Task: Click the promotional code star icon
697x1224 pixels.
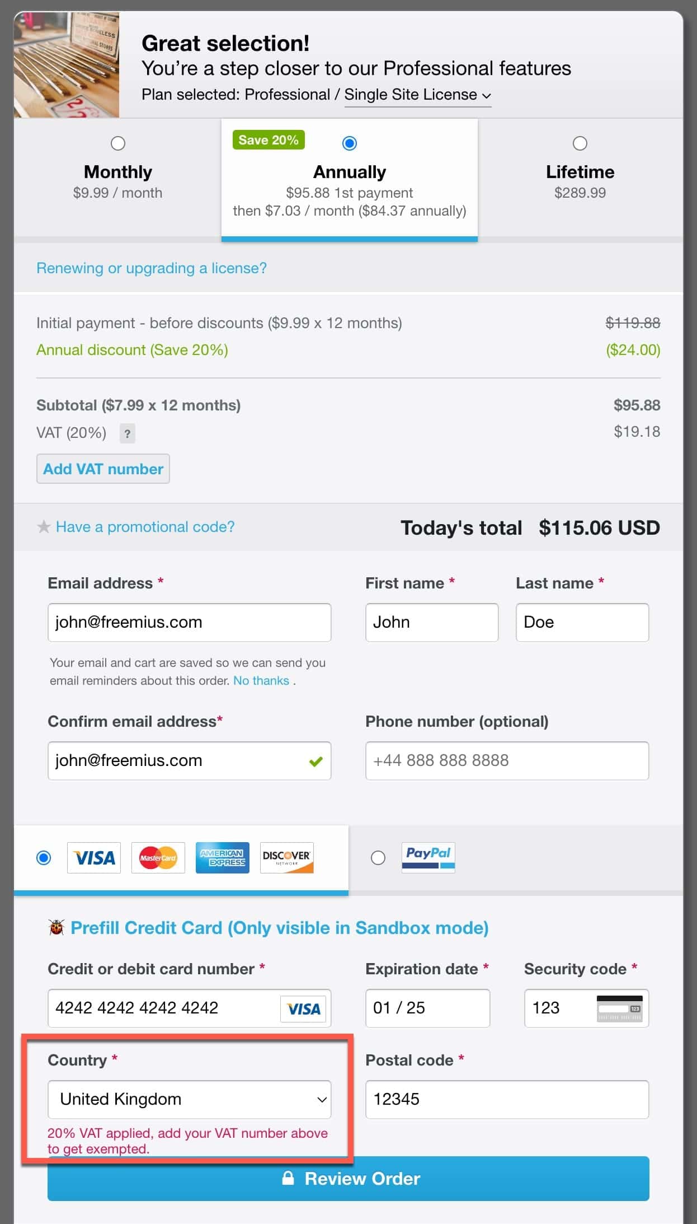Action: pos(44,526)
